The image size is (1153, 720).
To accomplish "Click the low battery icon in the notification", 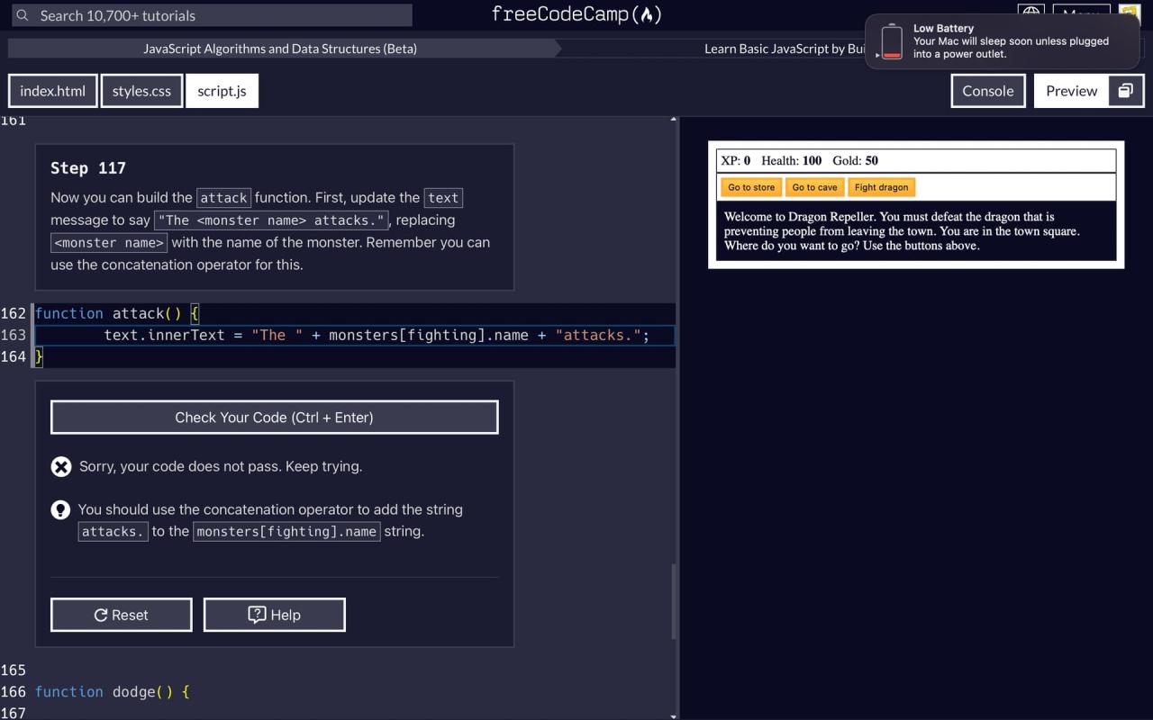I will tap(890, 41).
